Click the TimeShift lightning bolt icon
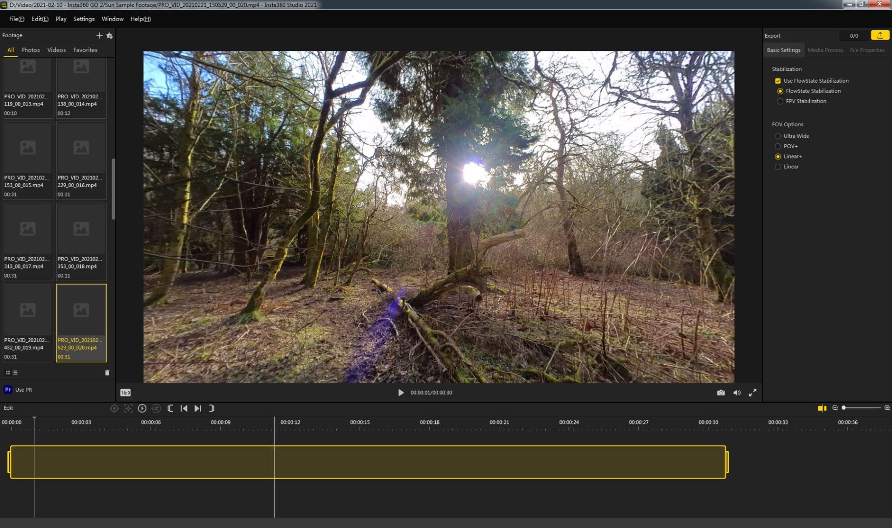Viewport: 892px width, 528px height. point(142,408)
